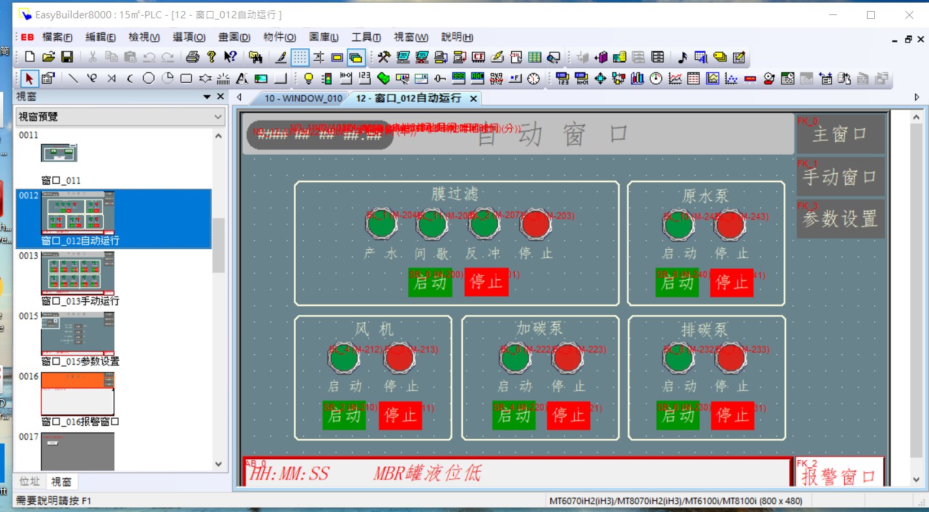Image resolution: width=929 pixels, height=512 pixels.
Task: Insert a Bit Lamp using the bulb icon
Action: coord(309,79)
